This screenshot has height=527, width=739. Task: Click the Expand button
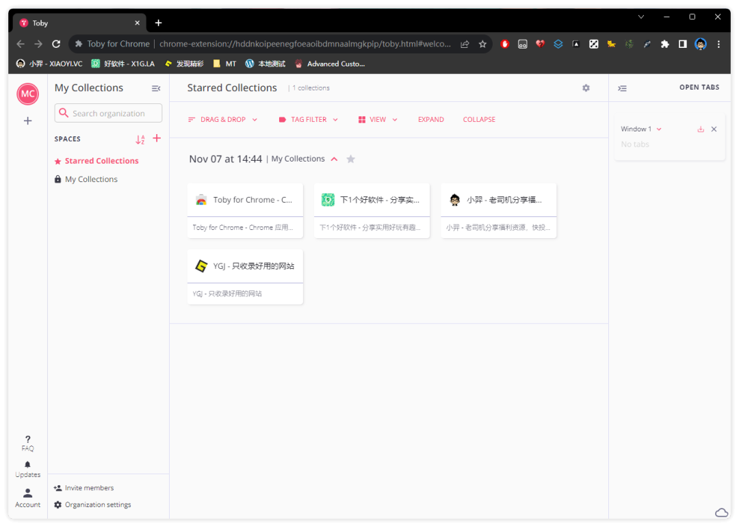(x=431, y=120)
